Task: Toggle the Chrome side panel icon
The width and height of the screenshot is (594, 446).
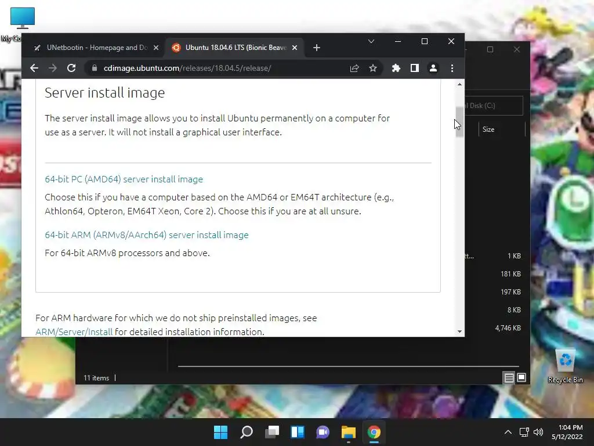Action: (x=414, y=69)
